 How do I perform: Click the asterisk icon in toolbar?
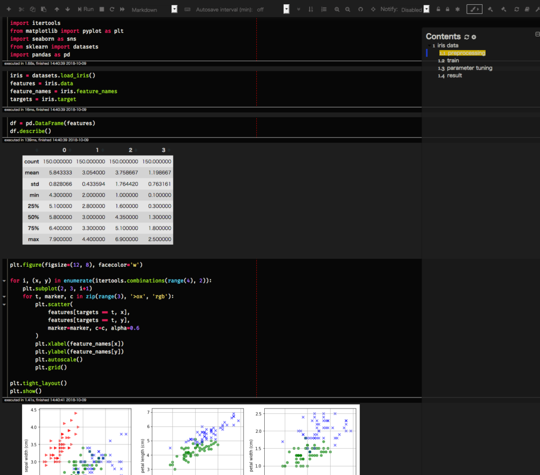pyautogui.click(x=457, y=9)
